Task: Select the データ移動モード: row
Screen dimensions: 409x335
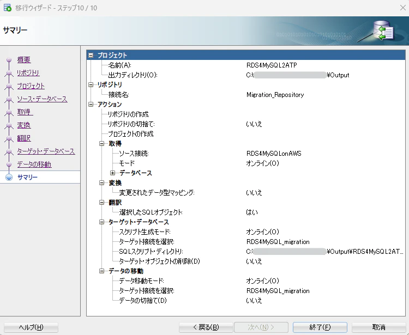Action: (x=246, y=281)
